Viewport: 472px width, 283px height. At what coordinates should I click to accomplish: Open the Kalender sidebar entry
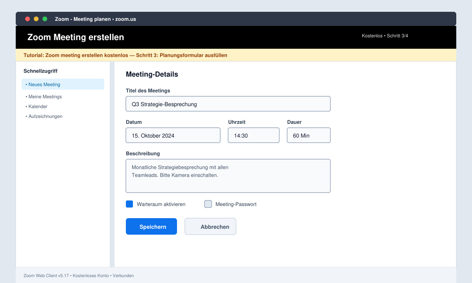tap(37, 107)
